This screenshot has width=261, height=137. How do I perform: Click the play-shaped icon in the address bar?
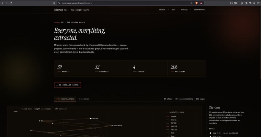pyautogui.click(x=191, y=3)
